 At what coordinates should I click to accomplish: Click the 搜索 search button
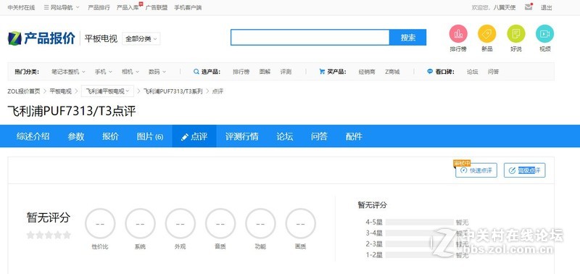click(x=408, y=38)
